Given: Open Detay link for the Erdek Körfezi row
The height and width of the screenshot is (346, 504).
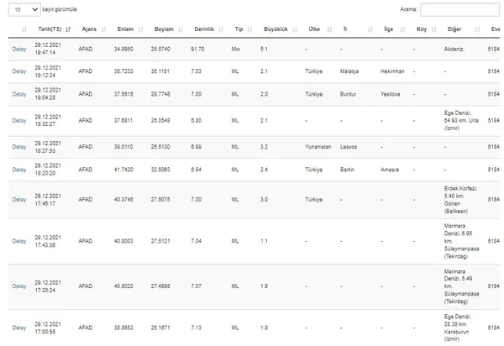Looking at the screenshot, I should [x=18, y=199].
